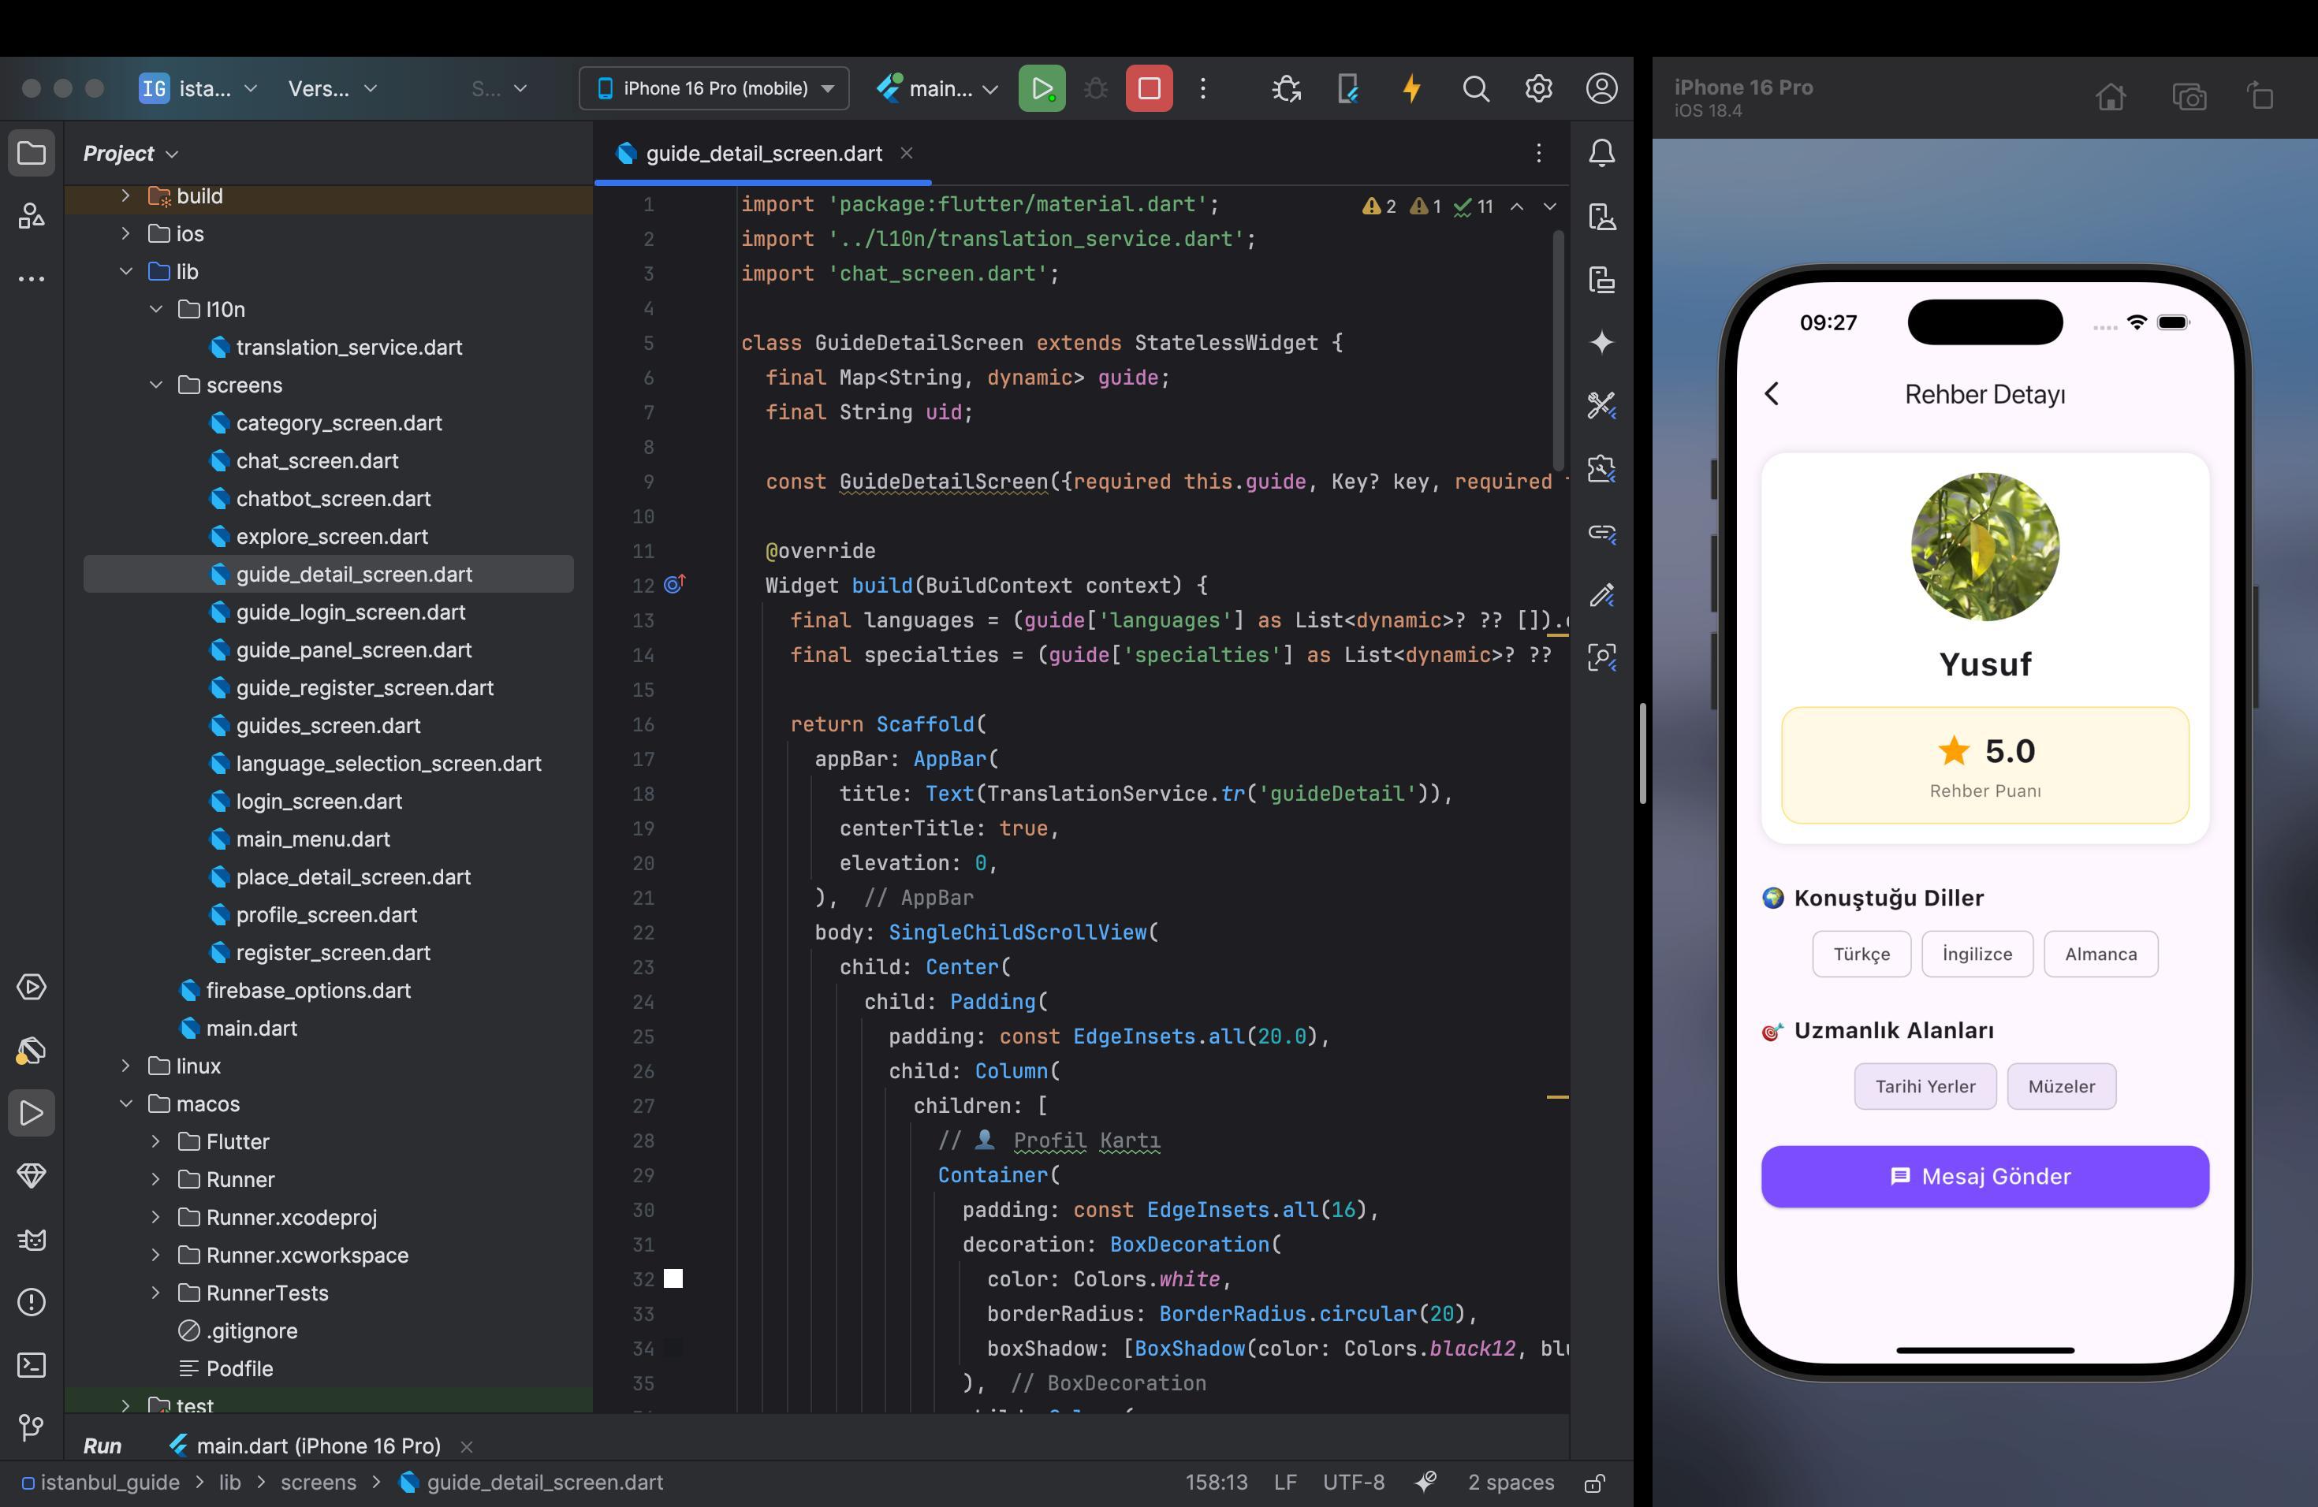Screen dimensions: 2318x1507
Task: Close the guide_detail_screen.dart tab
Action: (x=906, y=153)
